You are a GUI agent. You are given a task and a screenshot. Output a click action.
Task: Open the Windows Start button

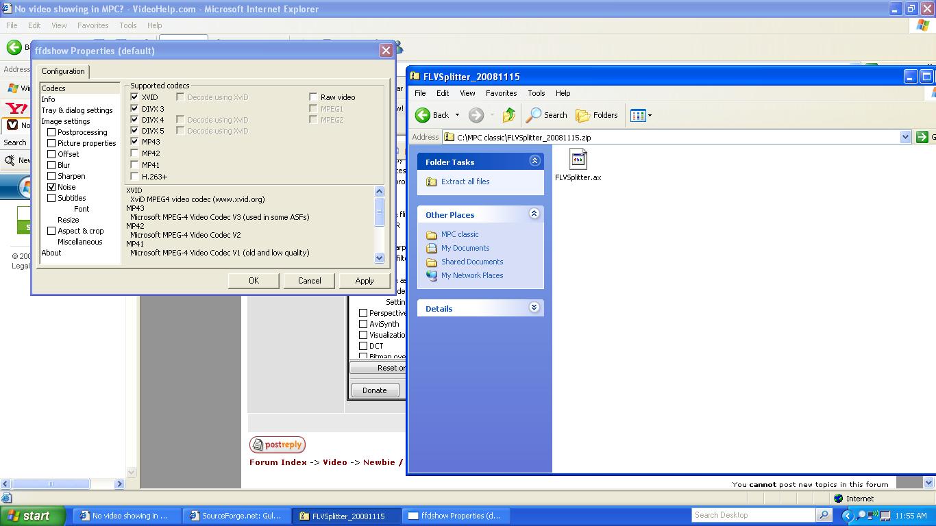click(32, 516)
